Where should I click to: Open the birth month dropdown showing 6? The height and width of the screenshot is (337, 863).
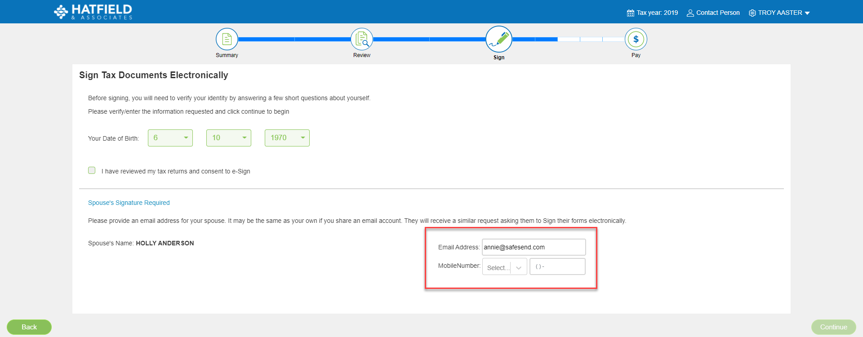coord(170,138)
